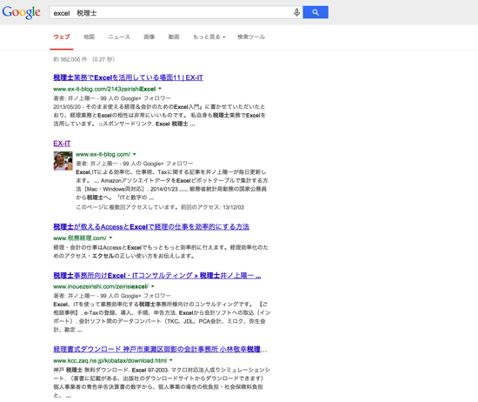Click the blue search magnifier button
Image resolution: width=478 pixels, height=402 pixels.
click(x=315, y=12)
